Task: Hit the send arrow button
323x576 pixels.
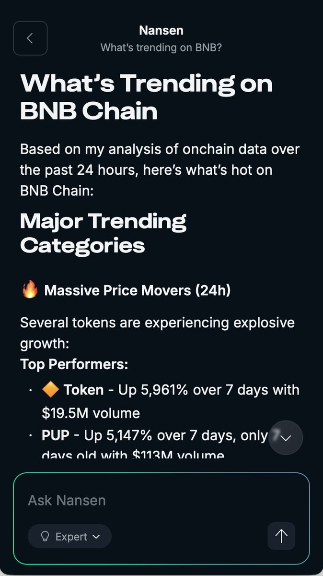Action: (x=281, y=536)
